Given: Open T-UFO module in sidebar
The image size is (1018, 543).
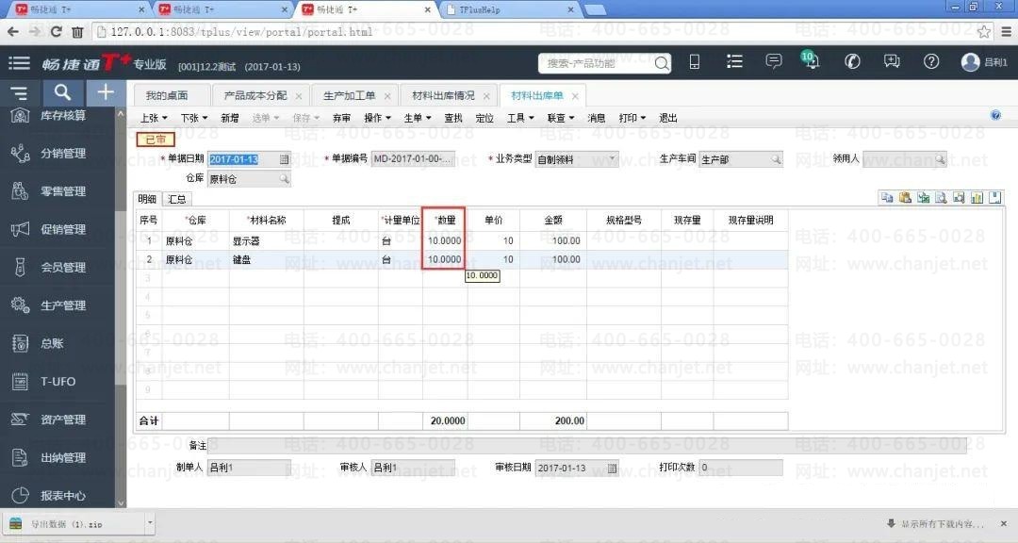Looking at the screenshot, I should (x=57, y=381).
